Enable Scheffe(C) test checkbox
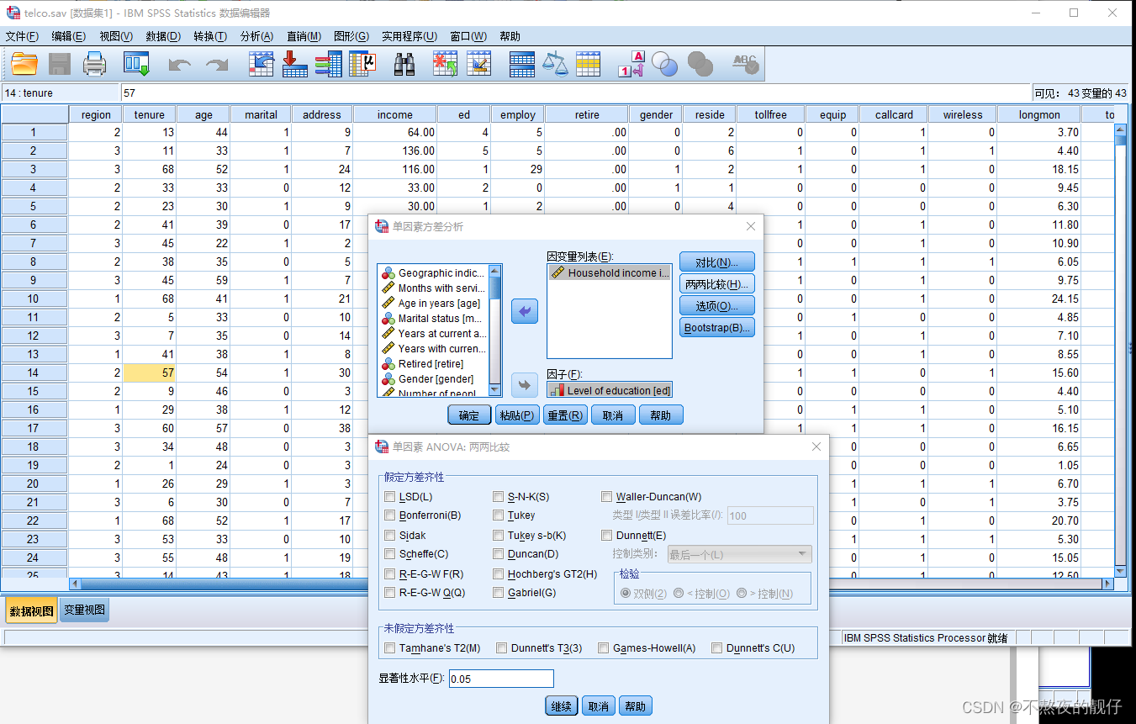This screenshot has height=724, width=1136. click(390, 554)
